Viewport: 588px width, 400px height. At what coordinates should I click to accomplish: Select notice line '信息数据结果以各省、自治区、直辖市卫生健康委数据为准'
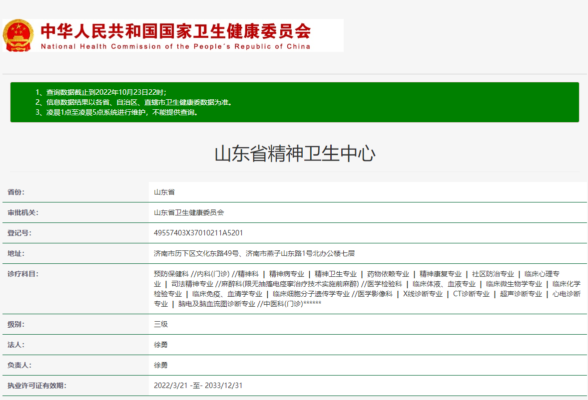point(134,102)
